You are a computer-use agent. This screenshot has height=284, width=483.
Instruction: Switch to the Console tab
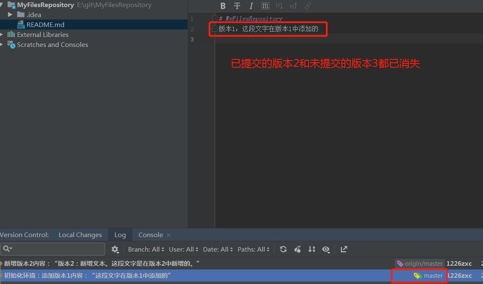click(x=150, y=235)
